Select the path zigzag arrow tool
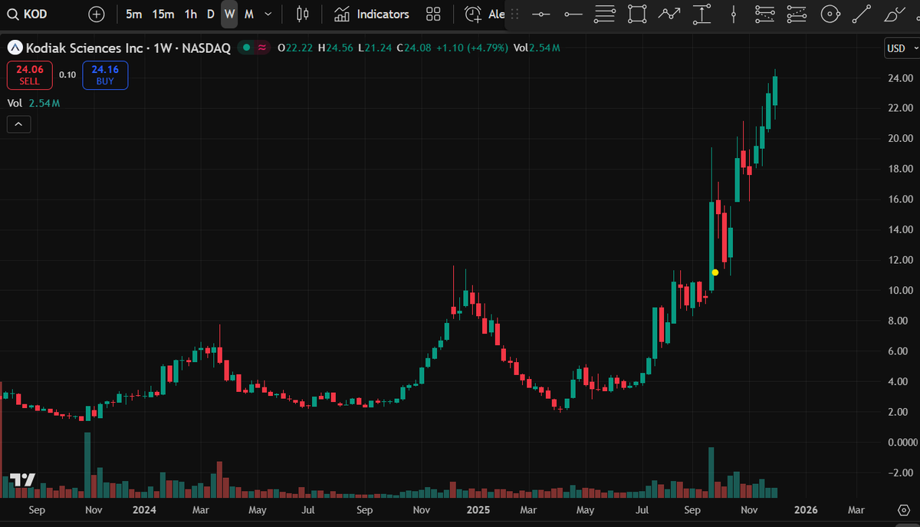Image resolution: width=920 pixels, height=527 pixels. point(669,14)
